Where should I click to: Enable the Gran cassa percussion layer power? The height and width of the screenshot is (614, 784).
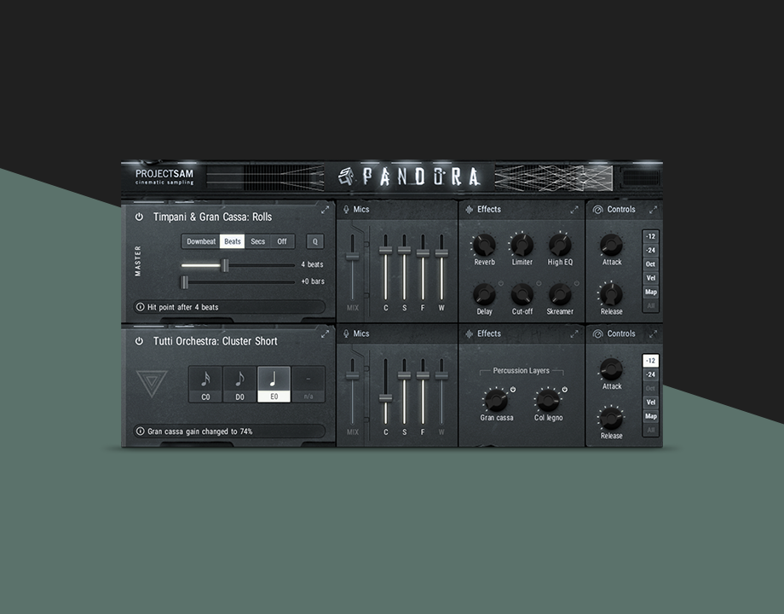pos(512,390)
